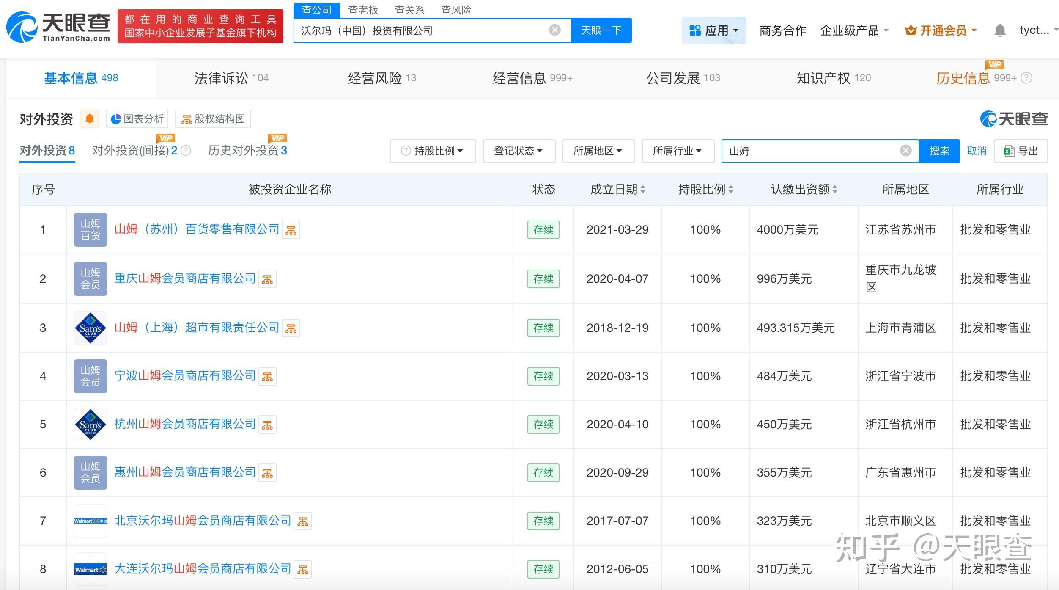Switch to 对外投资(间接) 2 sub-tab

click(135, 151)
